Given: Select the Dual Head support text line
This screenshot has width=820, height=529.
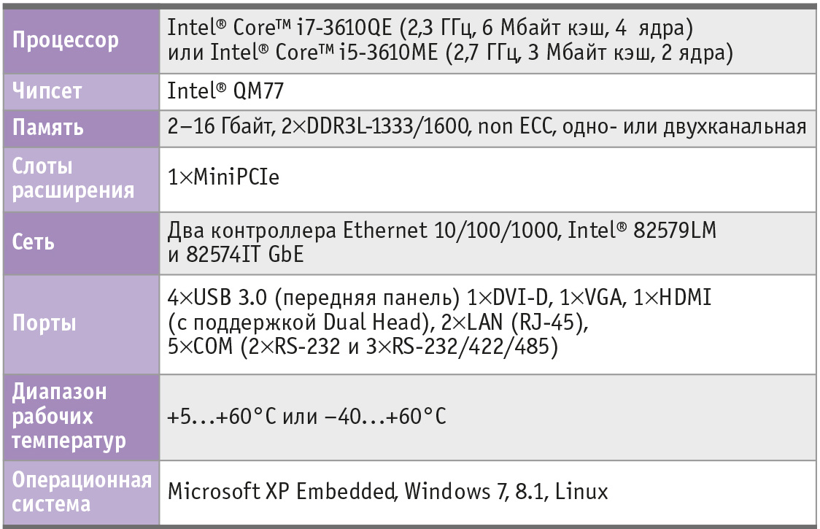Looking at the screenshot, I should pyautogui.click(x=378, y=322).
